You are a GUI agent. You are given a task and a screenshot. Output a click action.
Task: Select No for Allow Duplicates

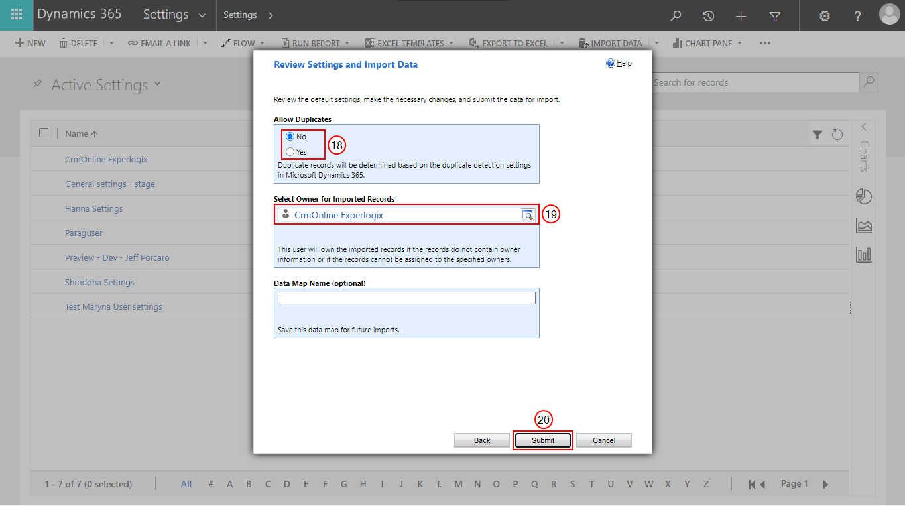click(x=290, y=137)
